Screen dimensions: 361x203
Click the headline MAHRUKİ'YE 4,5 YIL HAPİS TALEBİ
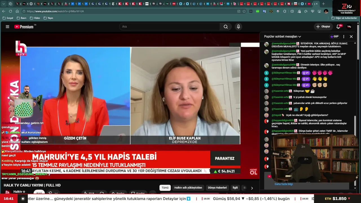pyautogui.click(x=94, y=157)
